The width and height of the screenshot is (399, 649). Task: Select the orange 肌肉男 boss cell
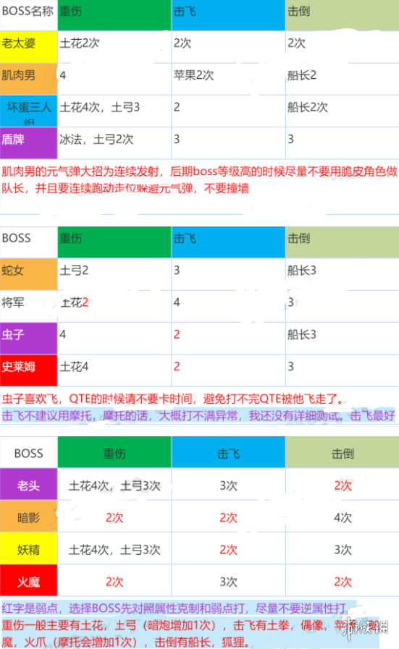pyautogui.click(x=28, y=79)
